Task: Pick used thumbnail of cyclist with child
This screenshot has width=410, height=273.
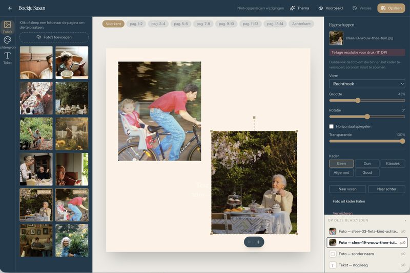Action: click(x=72, y=205)
